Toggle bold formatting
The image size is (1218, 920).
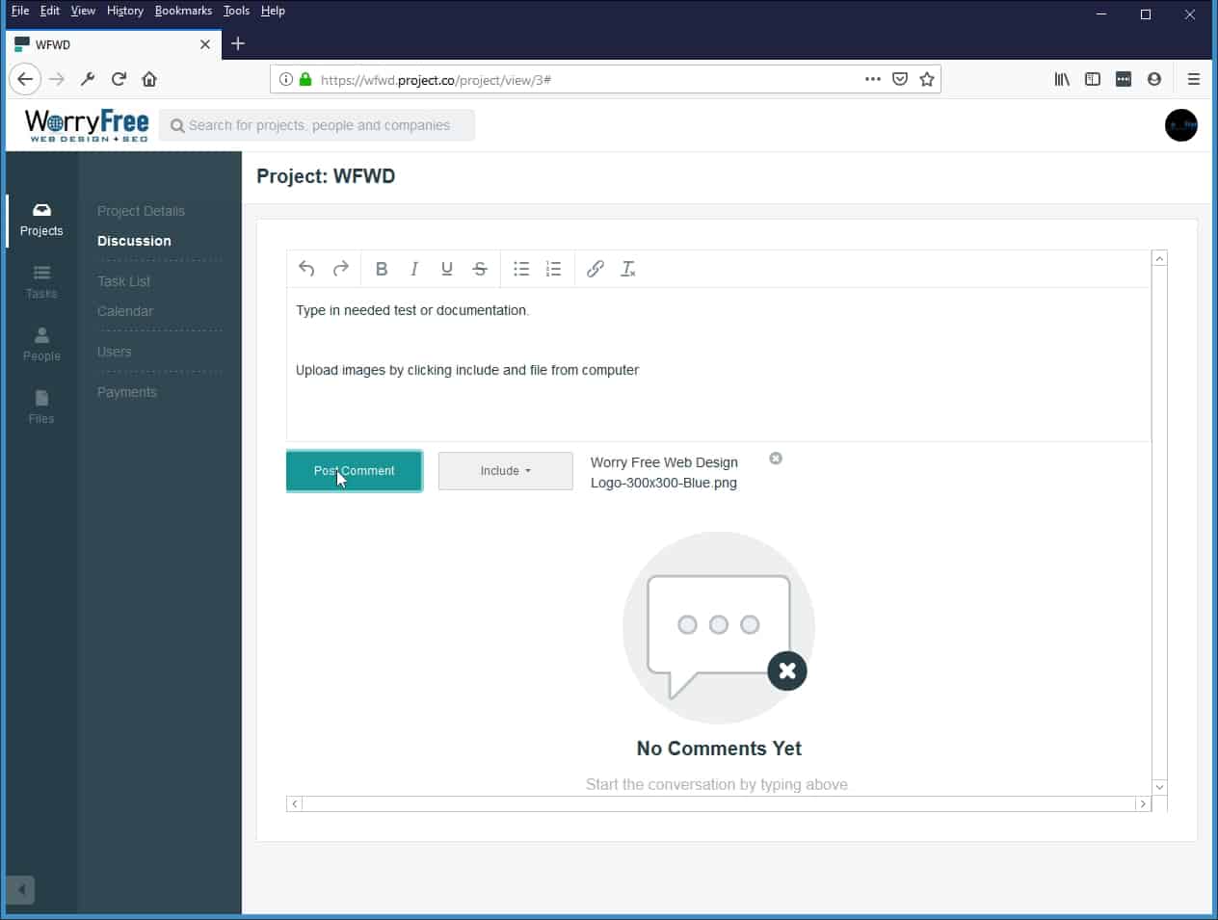click(x=382, y=269)
